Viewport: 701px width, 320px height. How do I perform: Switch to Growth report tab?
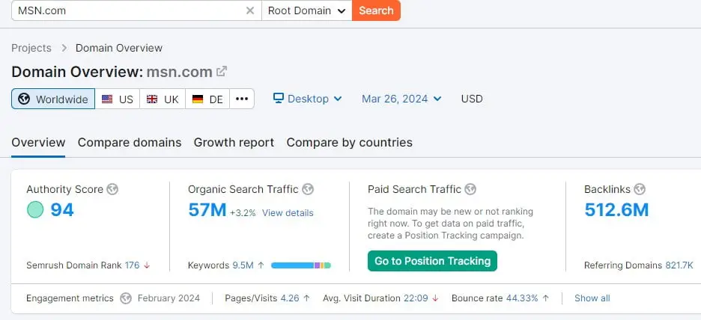[x=234, y=142]
